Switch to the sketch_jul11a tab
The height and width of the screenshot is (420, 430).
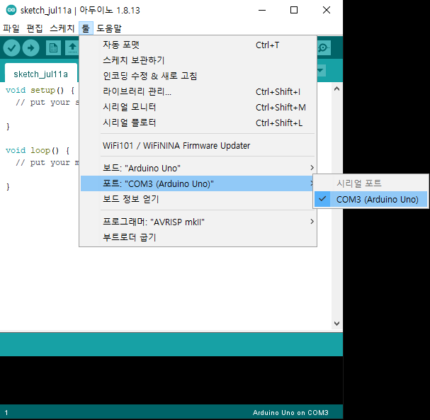click(41, 74)
